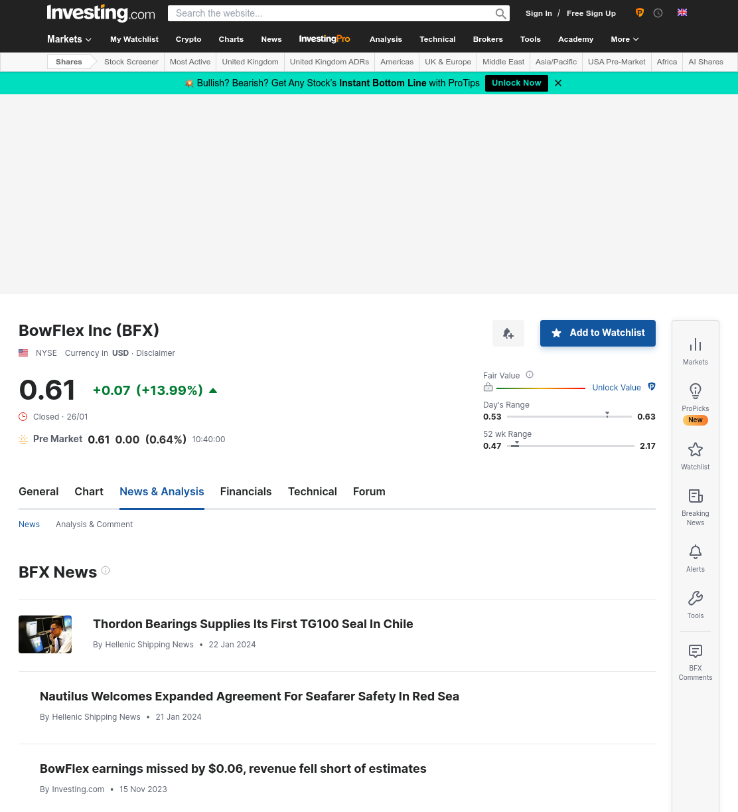Open the InvestingPro shield icon in header
The width and height of the screenshot is (738, 812).
point(640,13)
